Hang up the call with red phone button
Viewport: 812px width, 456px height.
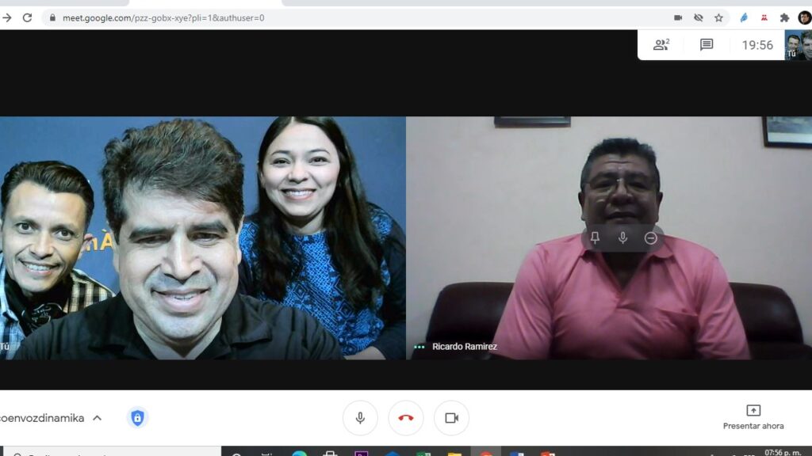(x=406, y=418)
